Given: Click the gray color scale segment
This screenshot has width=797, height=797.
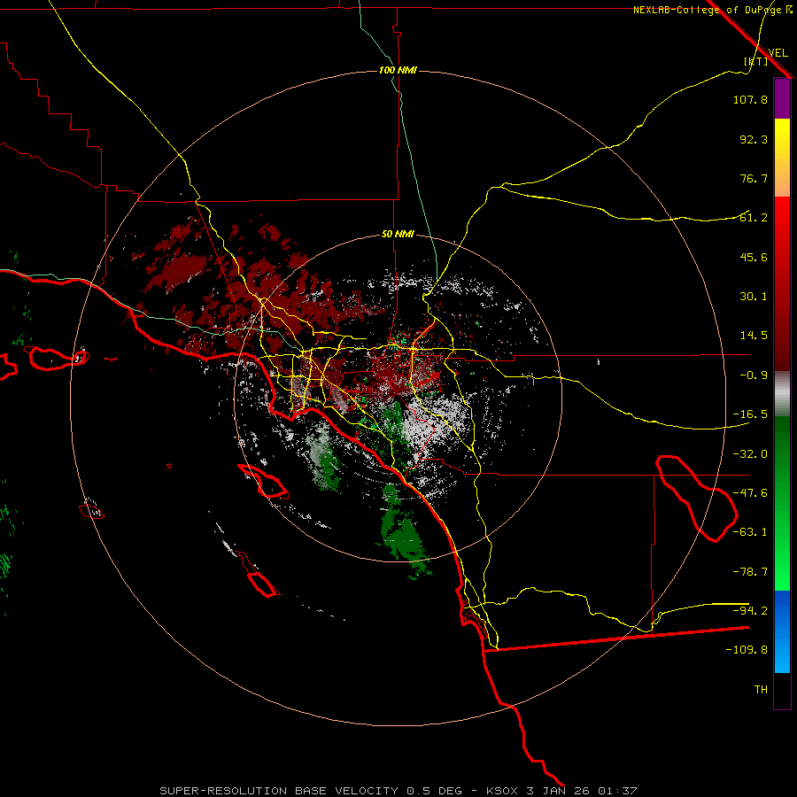Looking at the screenshot, I should tap(782, 394).
